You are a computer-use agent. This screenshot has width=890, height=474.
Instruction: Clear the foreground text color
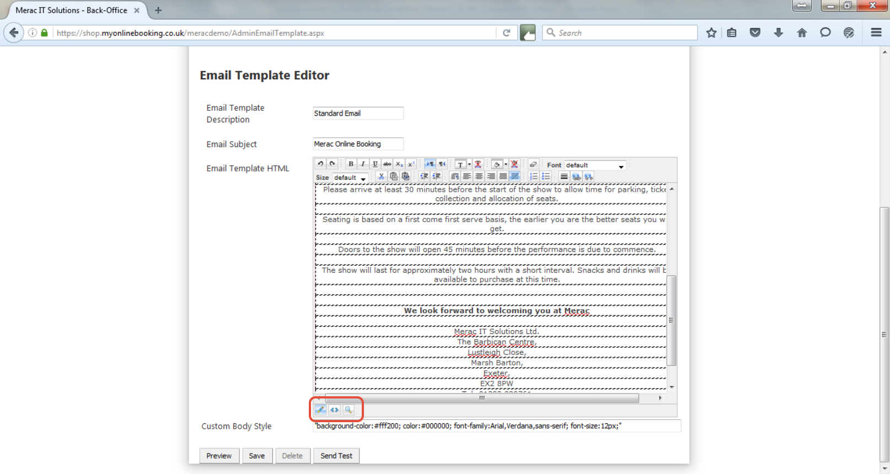click(x=478, y=164)
